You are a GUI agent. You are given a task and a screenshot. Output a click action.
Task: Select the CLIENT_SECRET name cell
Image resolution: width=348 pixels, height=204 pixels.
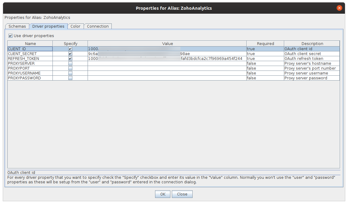tap(30, 54)
